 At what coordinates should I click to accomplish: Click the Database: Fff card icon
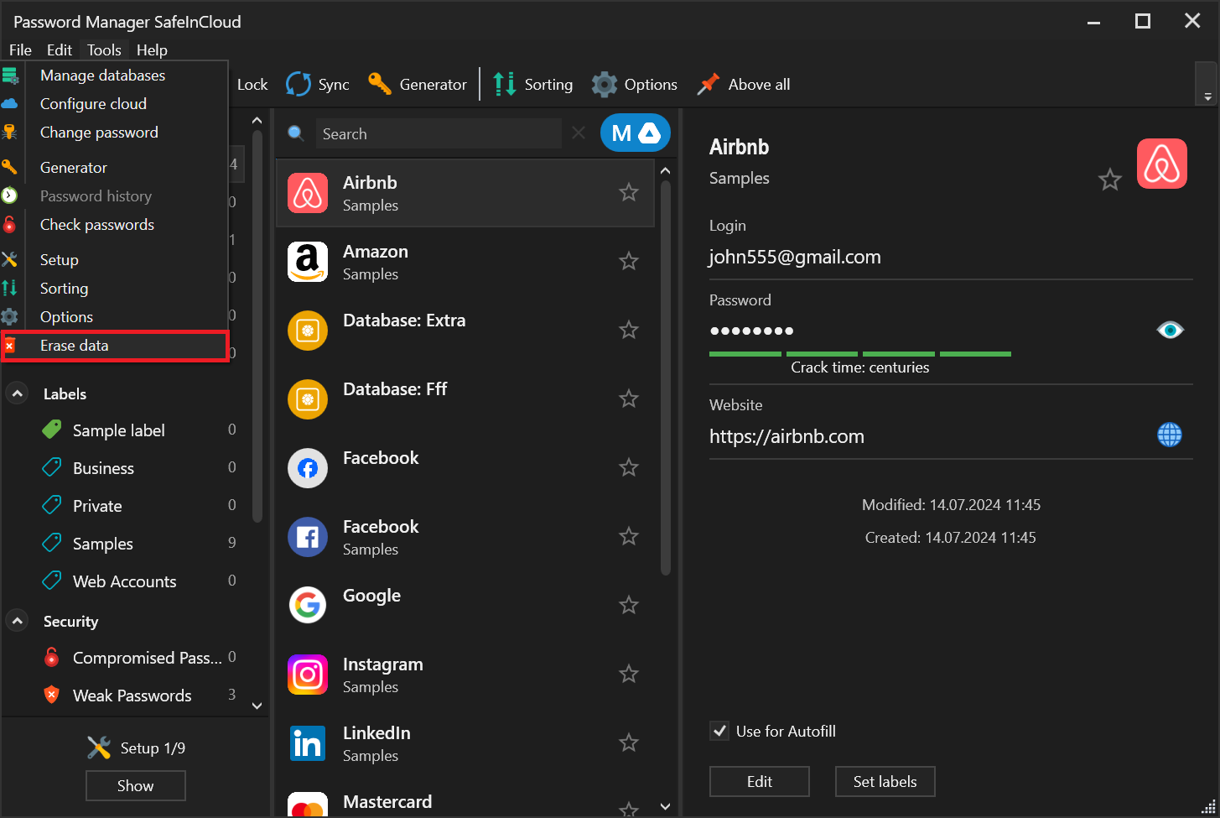(x=308, y=399)
